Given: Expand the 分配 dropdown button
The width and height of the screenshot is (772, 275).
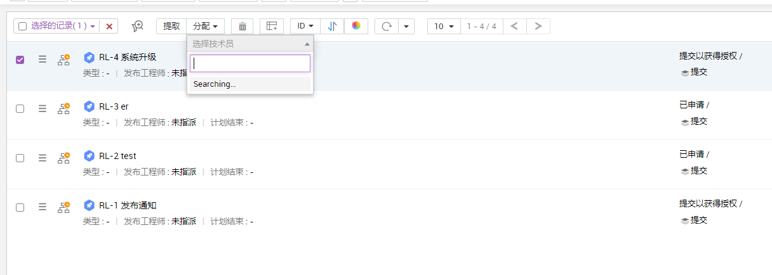Looking at the screenshot, I should pyautogui.click(x=205, y=26).
